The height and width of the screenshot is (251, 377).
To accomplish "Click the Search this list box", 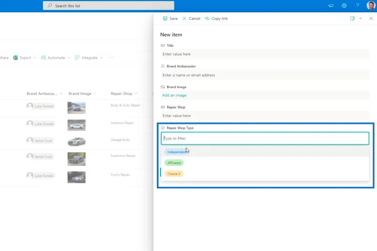I will point(108,6).
